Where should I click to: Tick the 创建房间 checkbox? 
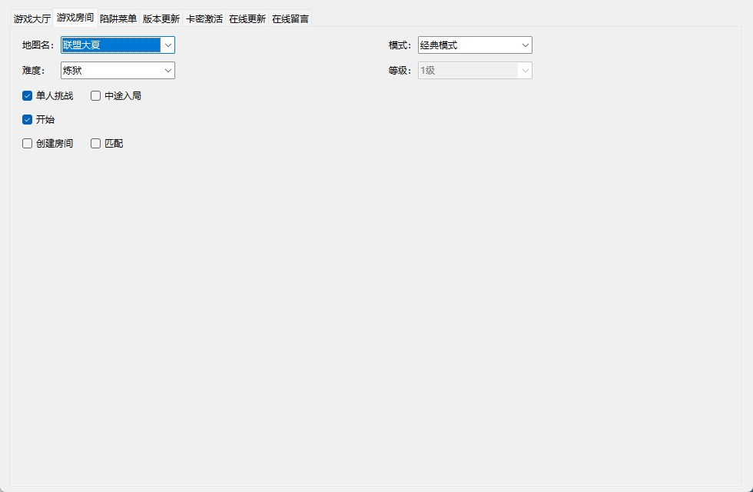tap(28, 144)
